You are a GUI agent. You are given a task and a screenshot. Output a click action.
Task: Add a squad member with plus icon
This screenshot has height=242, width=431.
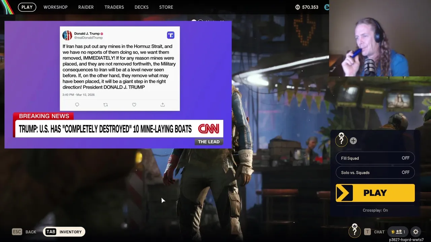click(353, 141)
